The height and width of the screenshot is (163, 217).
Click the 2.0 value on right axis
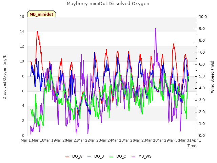point(202,112)
